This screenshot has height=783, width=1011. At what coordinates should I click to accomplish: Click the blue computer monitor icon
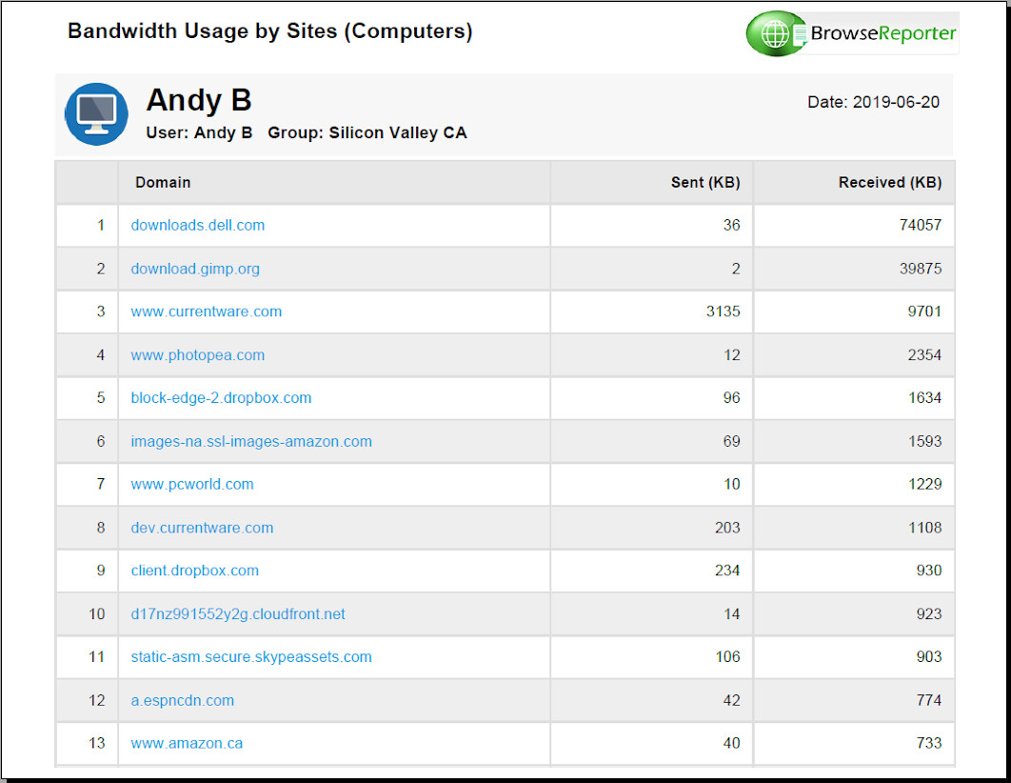(96, 114)
